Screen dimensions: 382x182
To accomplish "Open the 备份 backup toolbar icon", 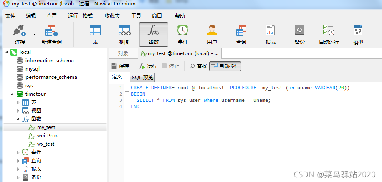I will click(x=299, y=34).
